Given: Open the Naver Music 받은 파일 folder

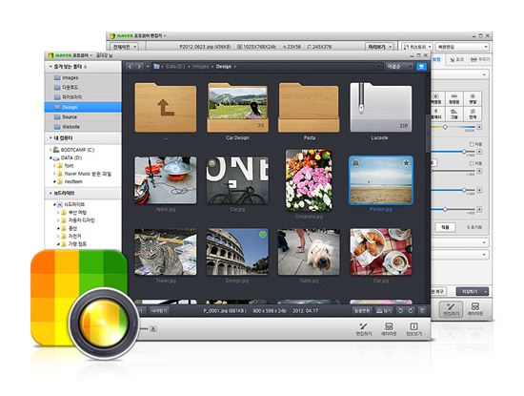Looking at the screenshot, I should tap(88, 174).
